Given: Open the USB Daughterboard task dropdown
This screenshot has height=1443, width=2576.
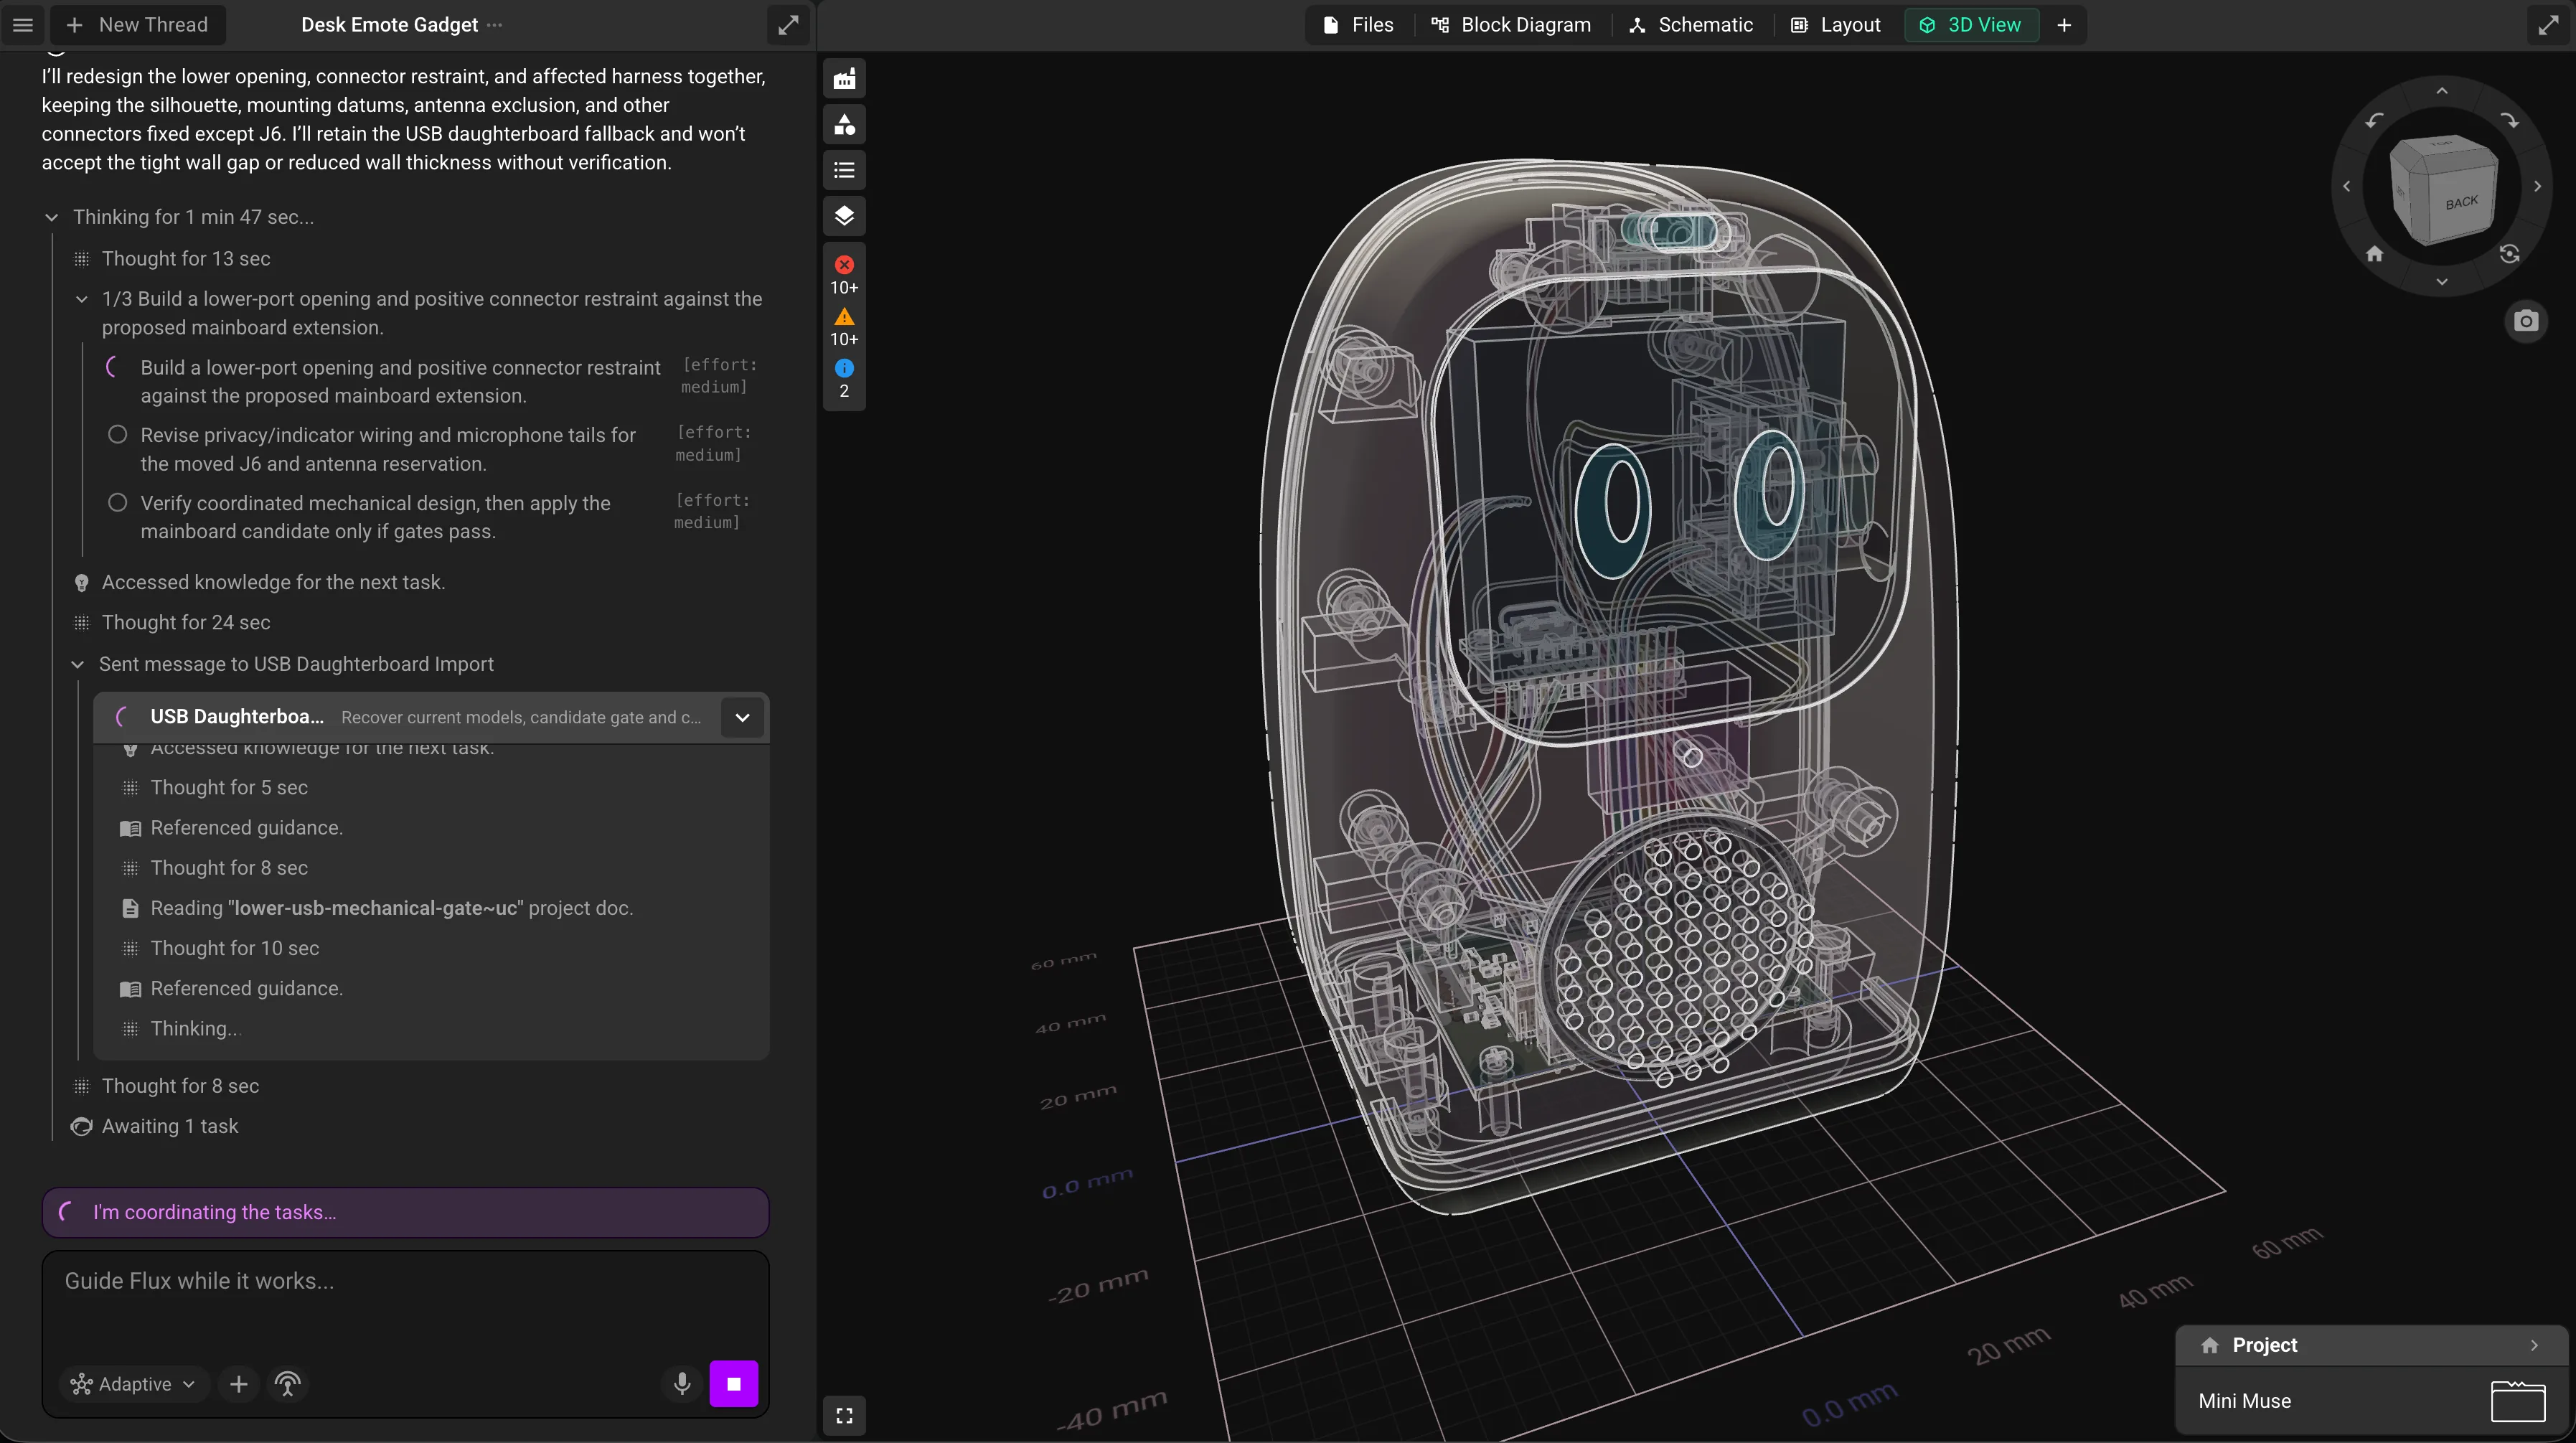Looking at the screenshot, I should (742, 717).
